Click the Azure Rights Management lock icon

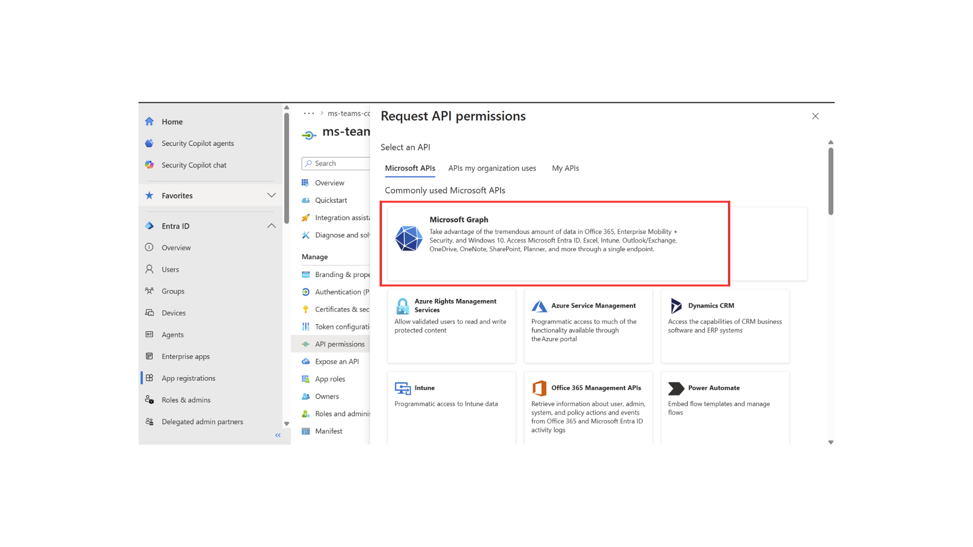tap(402, 306)
